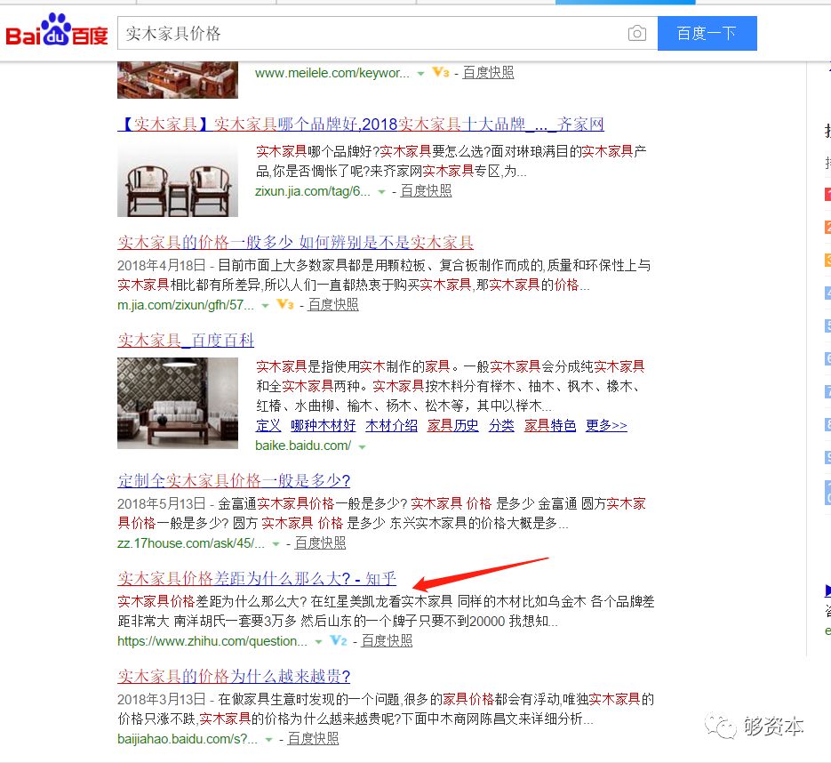This screenshot has width=831, height=763.
Task: Click the https://www.zhihu.com/question green URL
Action: (x=212, y=641)
